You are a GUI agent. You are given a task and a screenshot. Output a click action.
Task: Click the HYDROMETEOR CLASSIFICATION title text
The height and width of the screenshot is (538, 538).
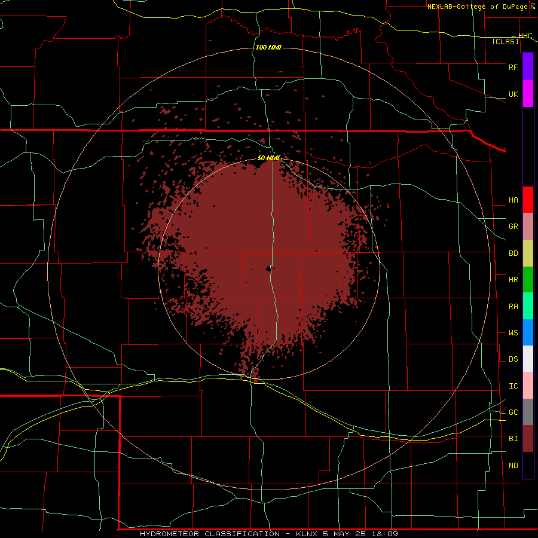coord(210,534)
